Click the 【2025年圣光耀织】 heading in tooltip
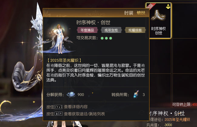 [64, 60]
